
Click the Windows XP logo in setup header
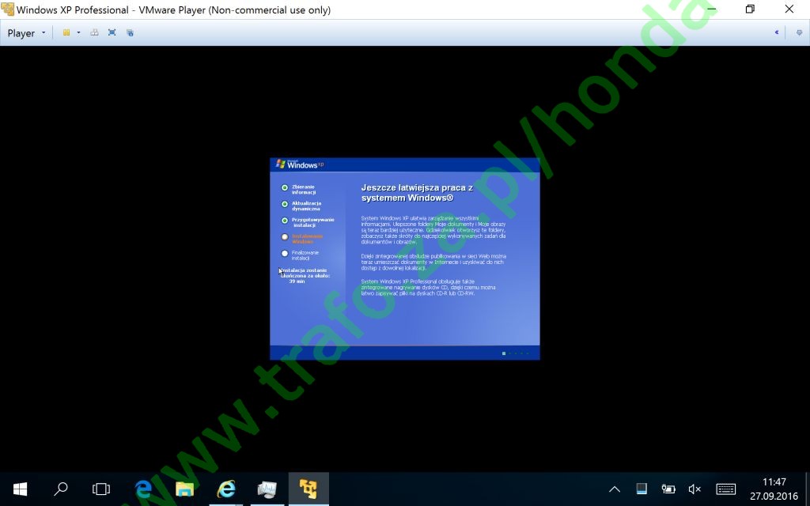point(300,164)
